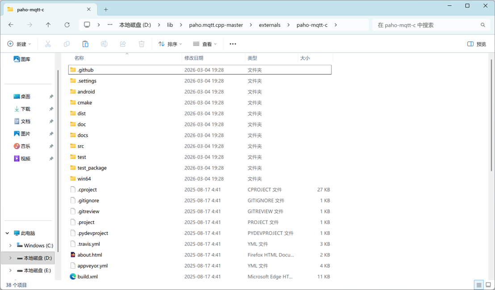Toggle the Preview pane button
Screen dimensions: 495x290
477,44
